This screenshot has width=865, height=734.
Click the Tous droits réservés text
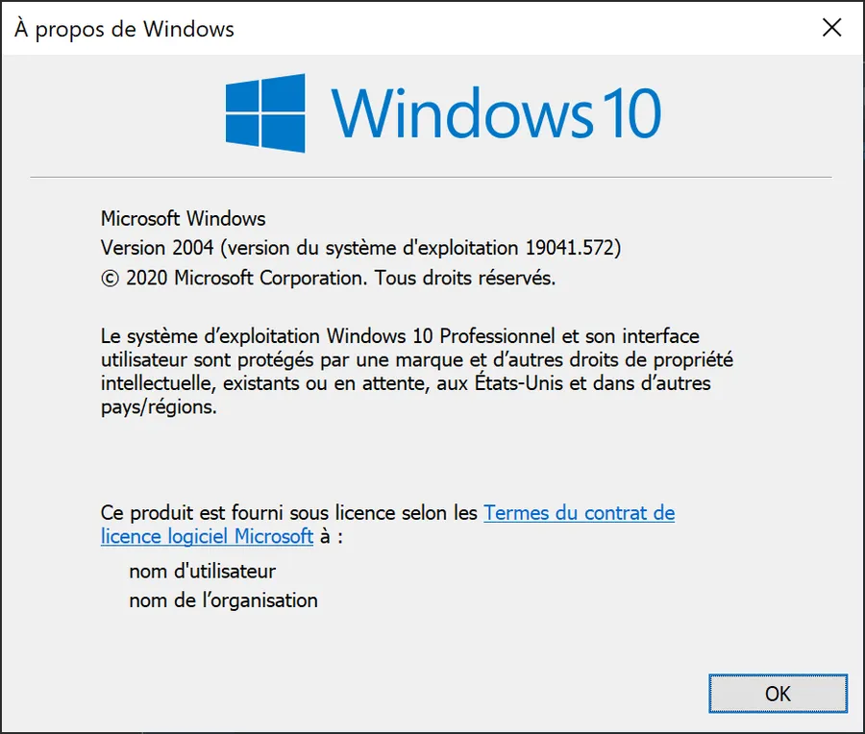tap(465, 278)
